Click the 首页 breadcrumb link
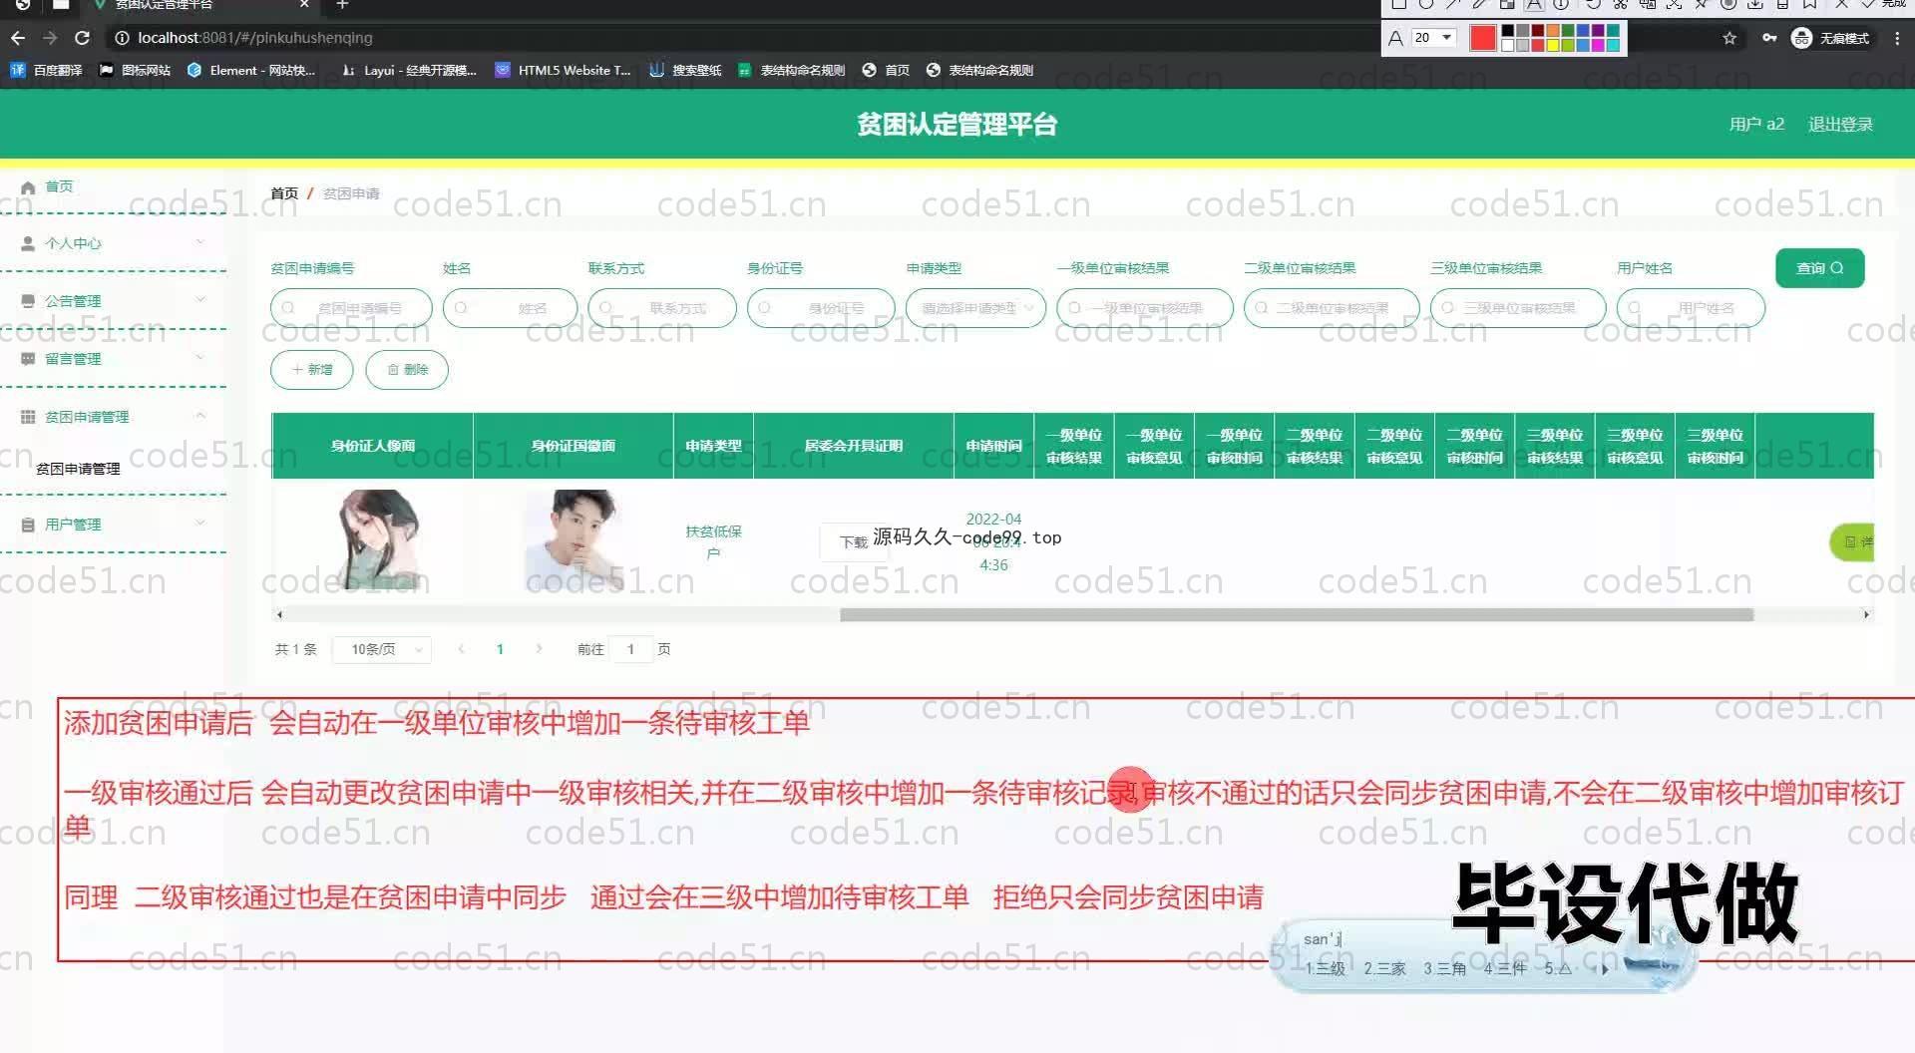 (284, 193)
